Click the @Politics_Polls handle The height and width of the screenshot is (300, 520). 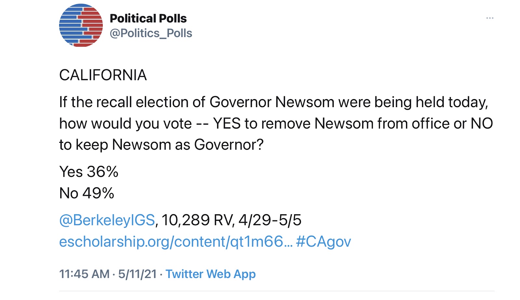pos(151,33)
